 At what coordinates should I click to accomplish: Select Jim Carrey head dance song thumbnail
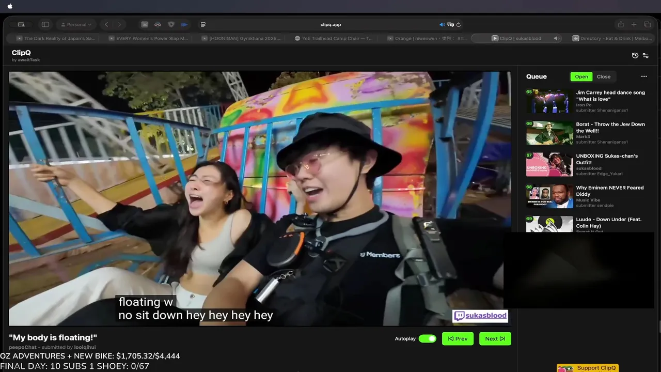(x=549, y=101)
